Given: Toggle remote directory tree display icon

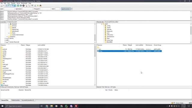Looking at the screenshot, I should 12,6.
